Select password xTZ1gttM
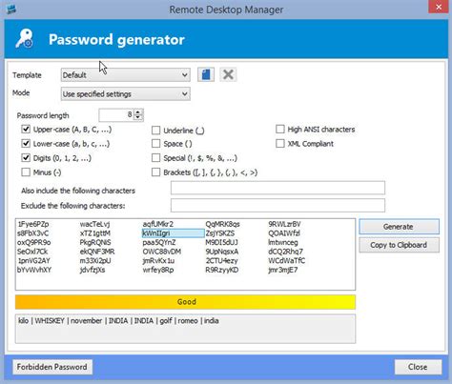 [95, 233]
